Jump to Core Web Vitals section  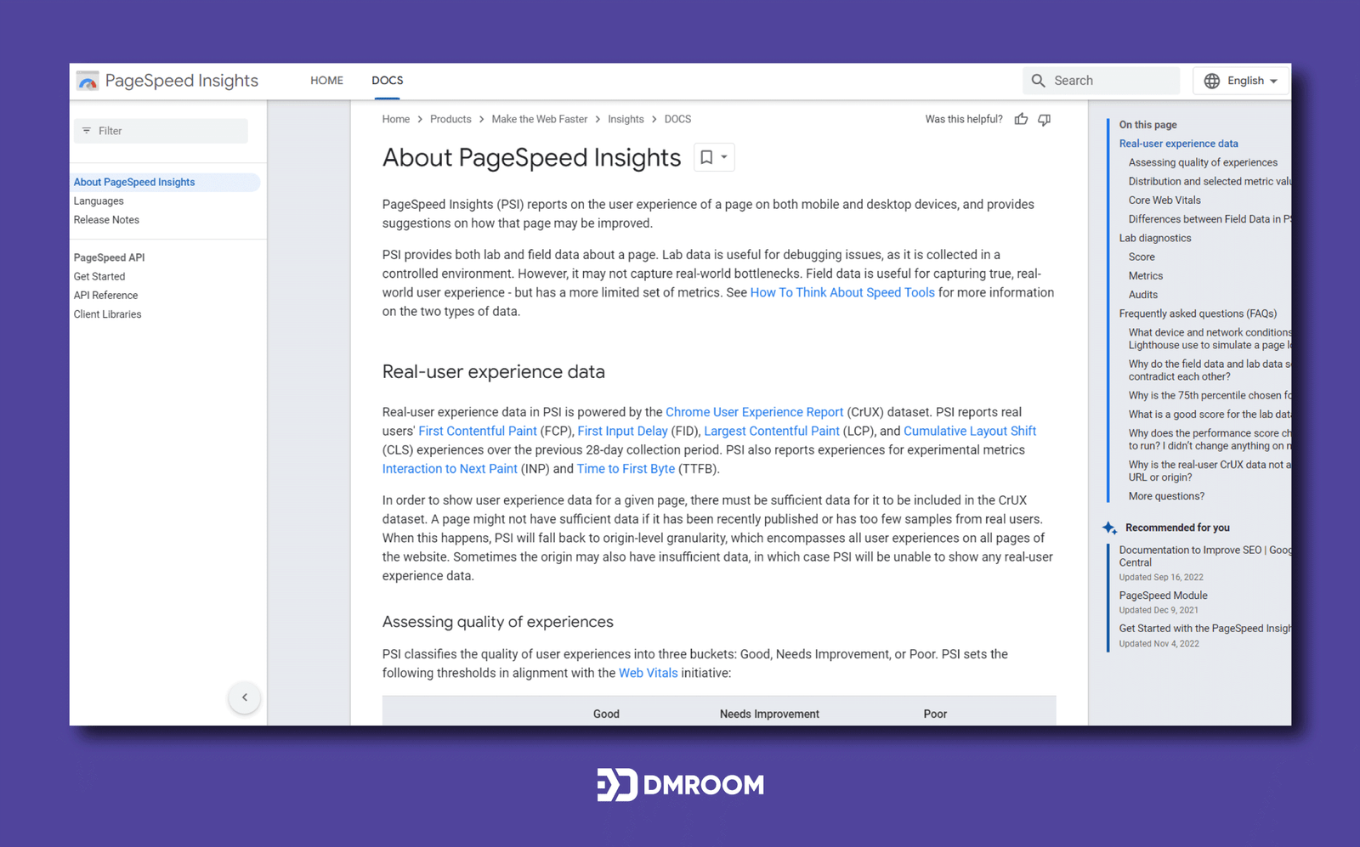[x=1164, y=200]
